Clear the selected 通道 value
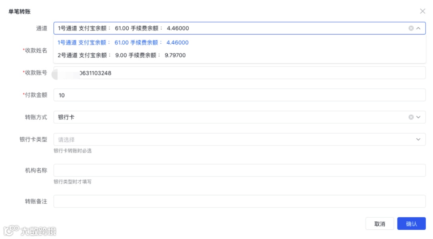 411,28
